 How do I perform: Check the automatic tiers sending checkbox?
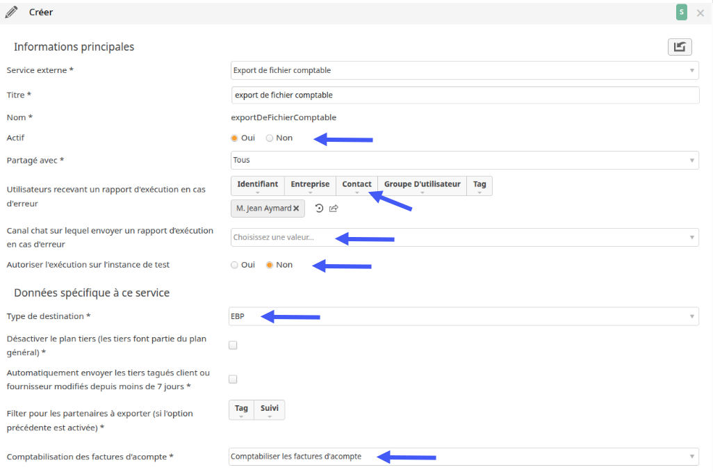[x=233, y=380]
